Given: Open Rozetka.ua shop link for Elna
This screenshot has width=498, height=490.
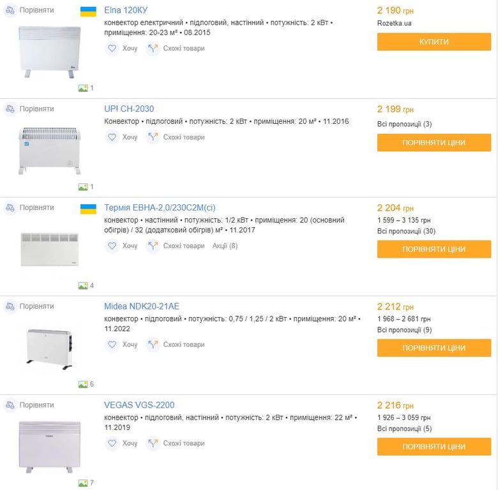Looking at the screenshot, I should 394,23.
